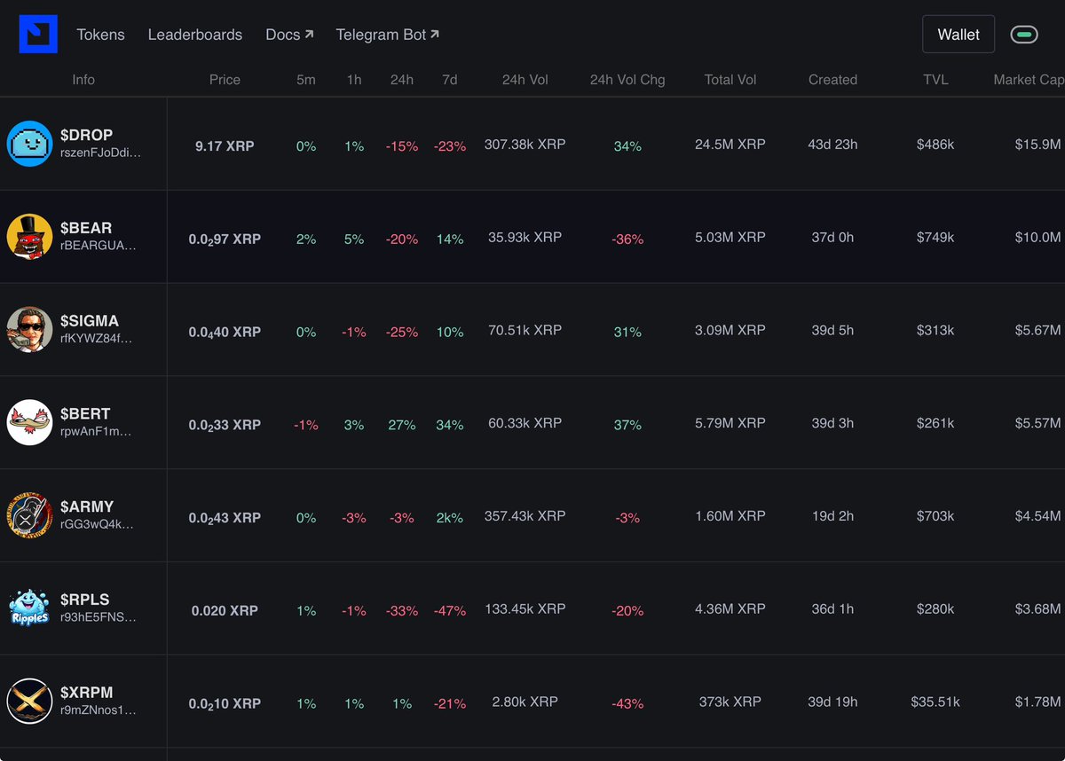Open the Tokens nav item
Screen dimensions: 1065x761
[x=100, y=35]
